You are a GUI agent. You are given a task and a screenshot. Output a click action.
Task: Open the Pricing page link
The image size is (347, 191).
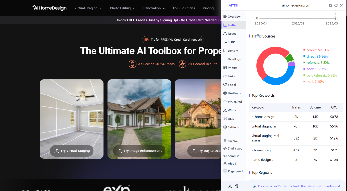(208, 8)
